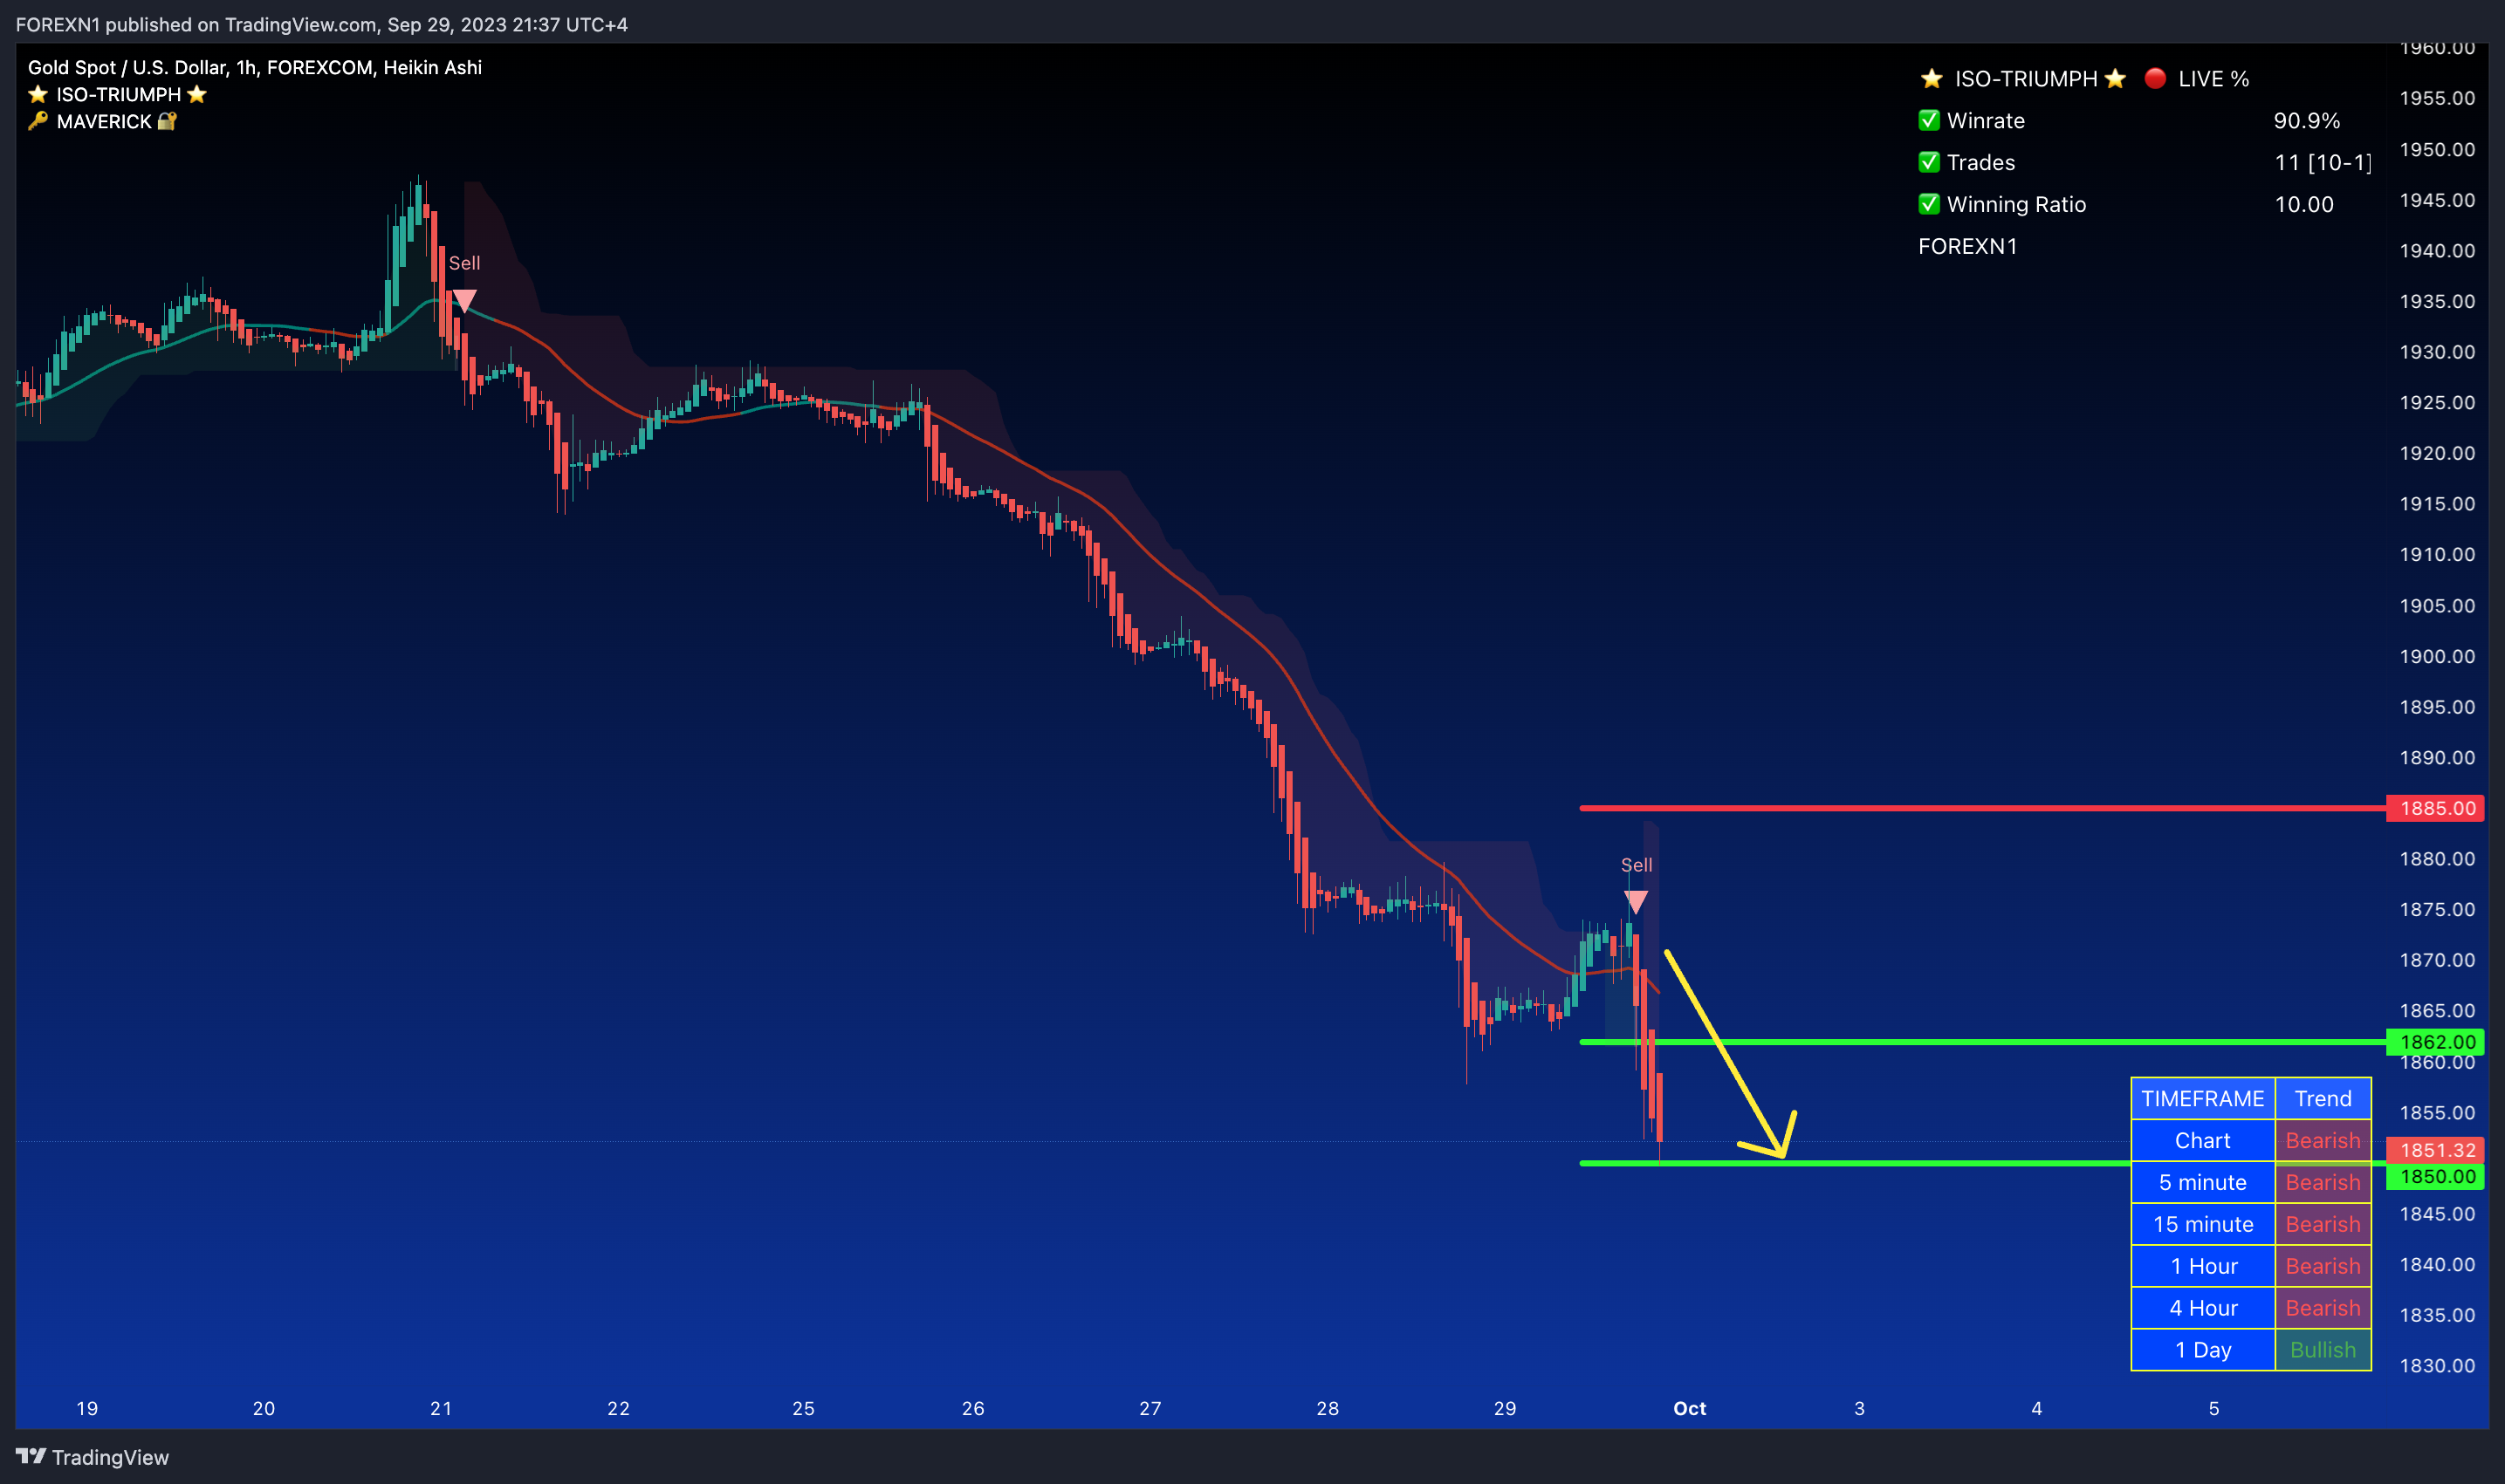Click the green checkmark beside Winning Ratio
Screen dimensions: 2505x1484
pyautogui.click(x=1929, y=204)
